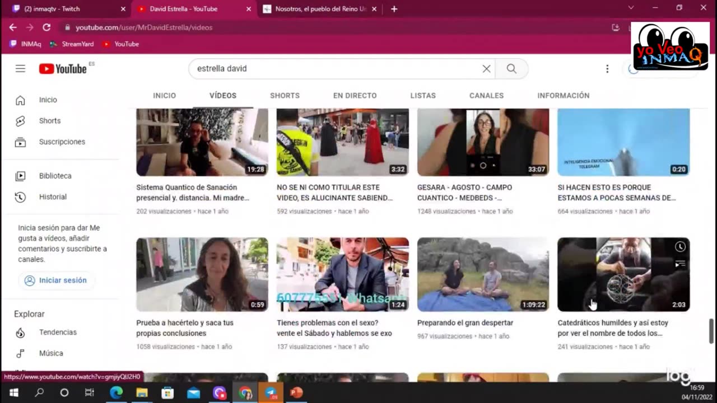Click the browser address bar URL
717x403 pixels.
(144, 27)
